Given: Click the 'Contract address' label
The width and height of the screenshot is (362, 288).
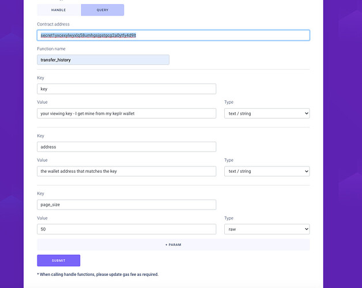Looking at the screenshot, I should coord(53,24).
